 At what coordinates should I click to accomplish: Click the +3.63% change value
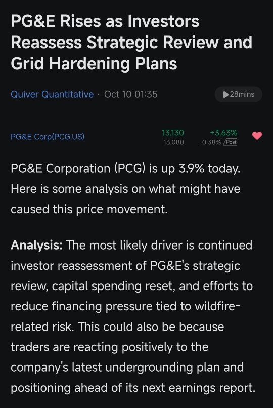223,133
